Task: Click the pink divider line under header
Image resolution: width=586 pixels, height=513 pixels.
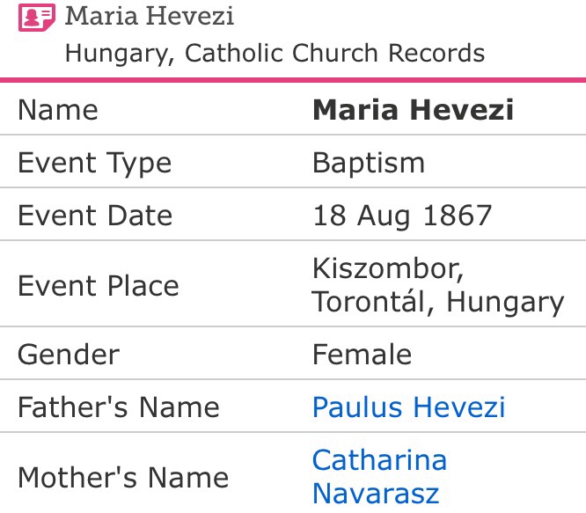Action: coord(293,81)
